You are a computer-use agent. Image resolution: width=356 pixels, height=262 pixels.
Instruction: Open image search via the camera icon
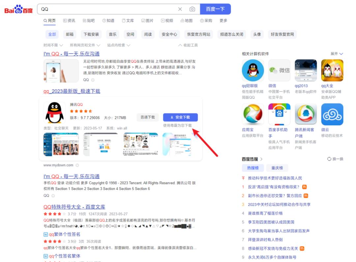pos(192,9)
